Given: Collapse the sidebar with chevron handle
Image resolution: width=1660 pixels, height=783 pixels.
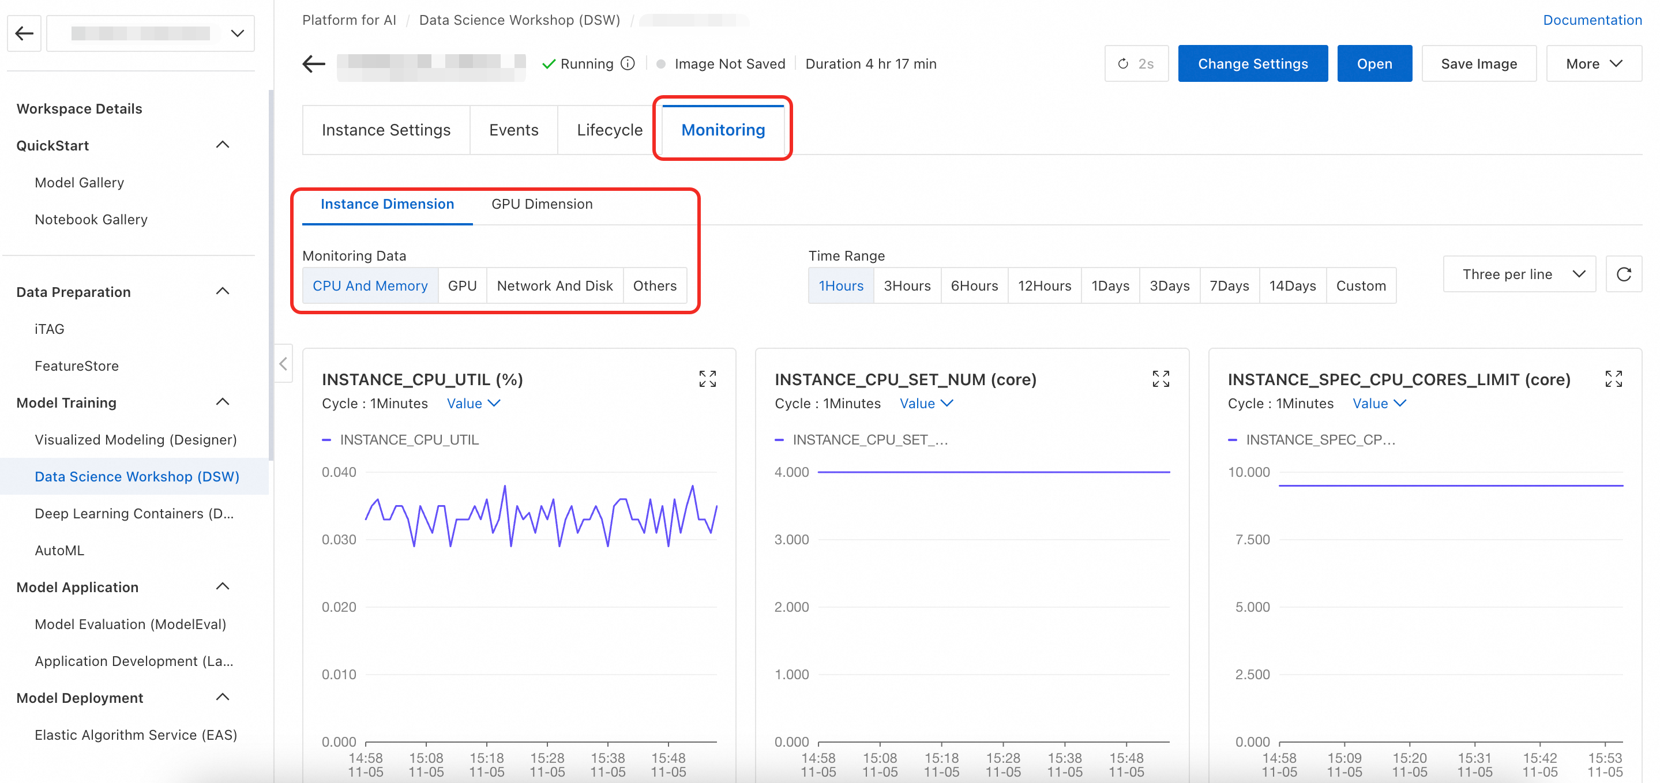Looking at the screenshot, I should click(284, 364).
